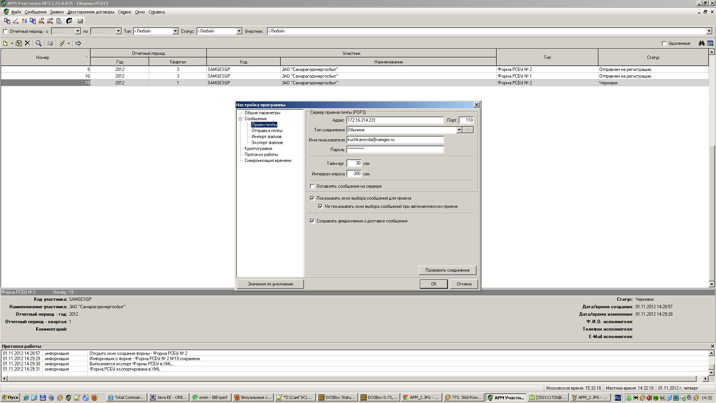Viewport: 716px width, 403px height.
Task: Click the Имя пользователя input field
Action: (395, 140)
